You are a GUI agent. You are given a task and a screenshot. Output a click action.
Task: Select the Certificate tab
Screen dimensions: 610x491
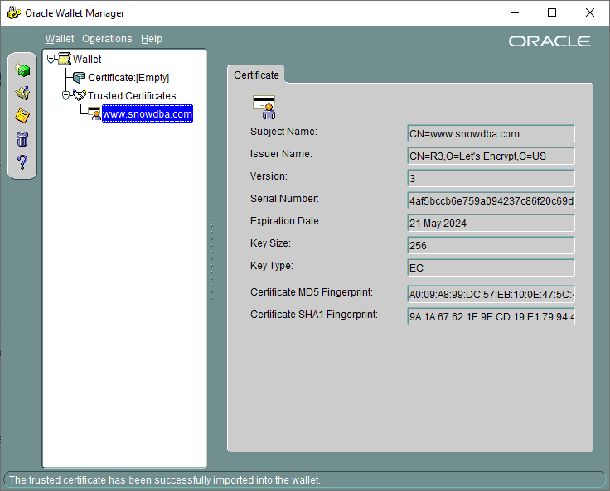tap(256, 75)
